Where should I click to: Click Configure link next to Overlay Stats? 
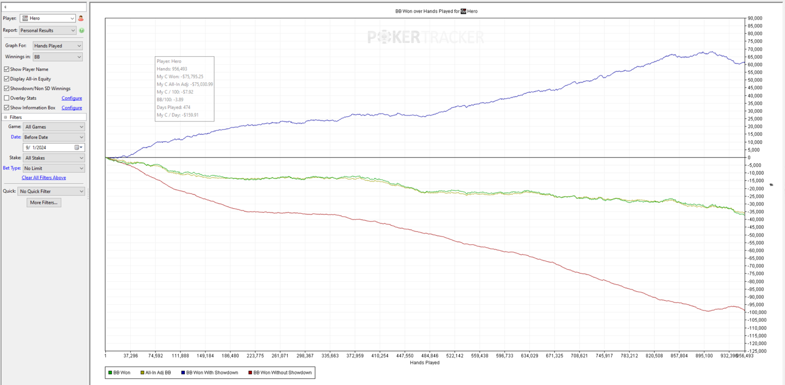coord(71,98)
